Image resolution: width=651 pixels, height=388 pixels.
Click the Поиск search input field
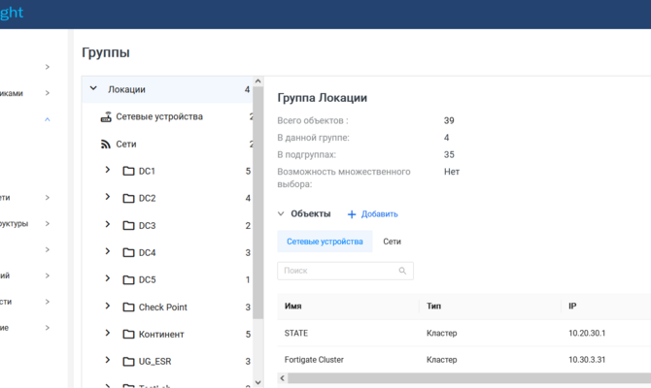pyautogui.click(x=345, y=271)
